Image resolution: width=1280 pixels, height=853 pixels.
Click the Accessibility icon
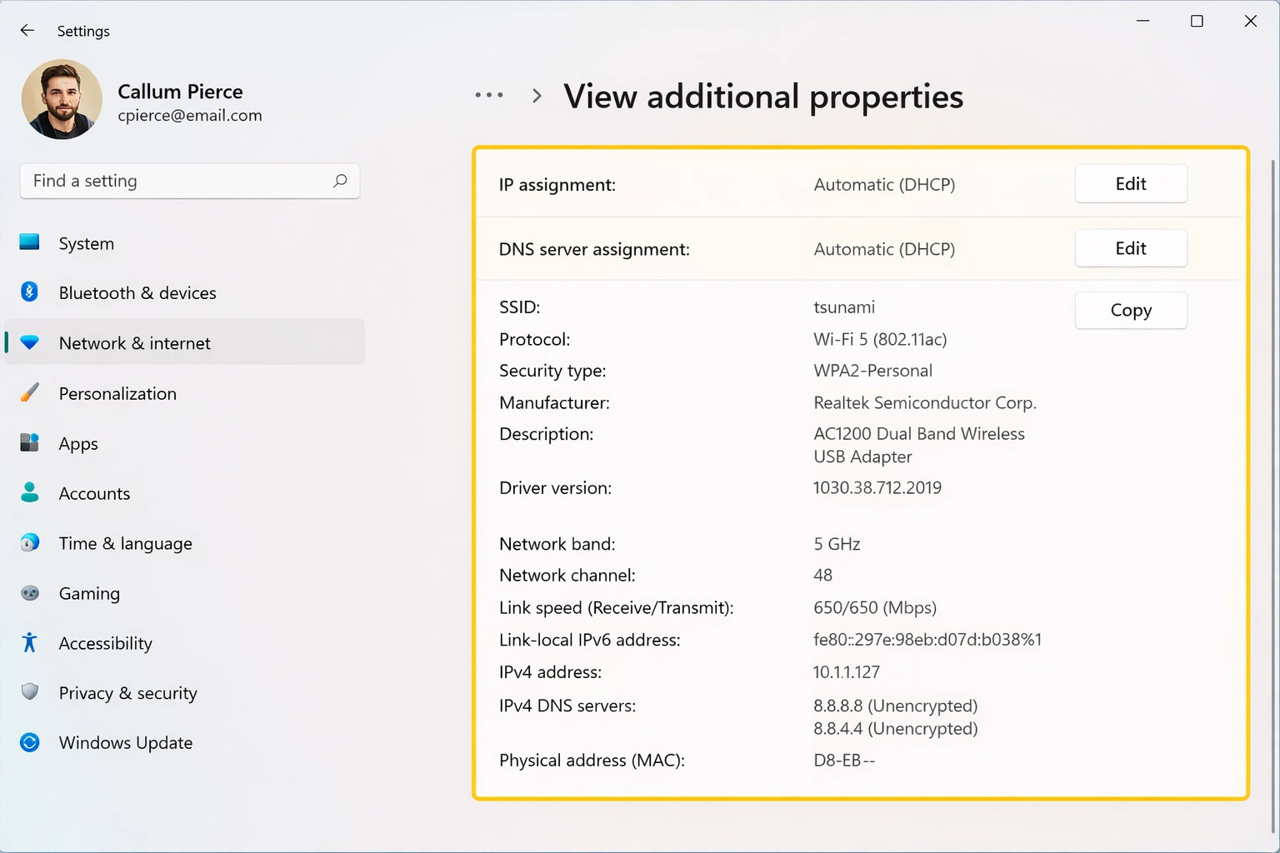click(x=29, y=642)
